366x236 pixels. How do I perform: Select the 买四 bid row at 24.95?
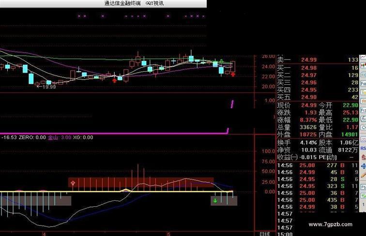click(x=318, y=90)
